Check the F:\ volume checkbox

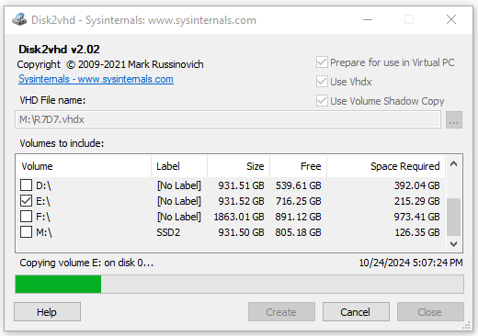[x=26, y=217]
